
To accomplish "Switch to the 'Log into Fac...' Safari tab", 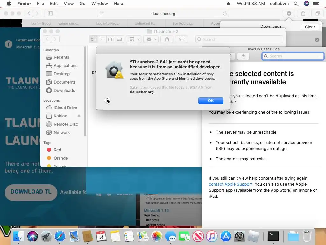I will pos(108,23).
